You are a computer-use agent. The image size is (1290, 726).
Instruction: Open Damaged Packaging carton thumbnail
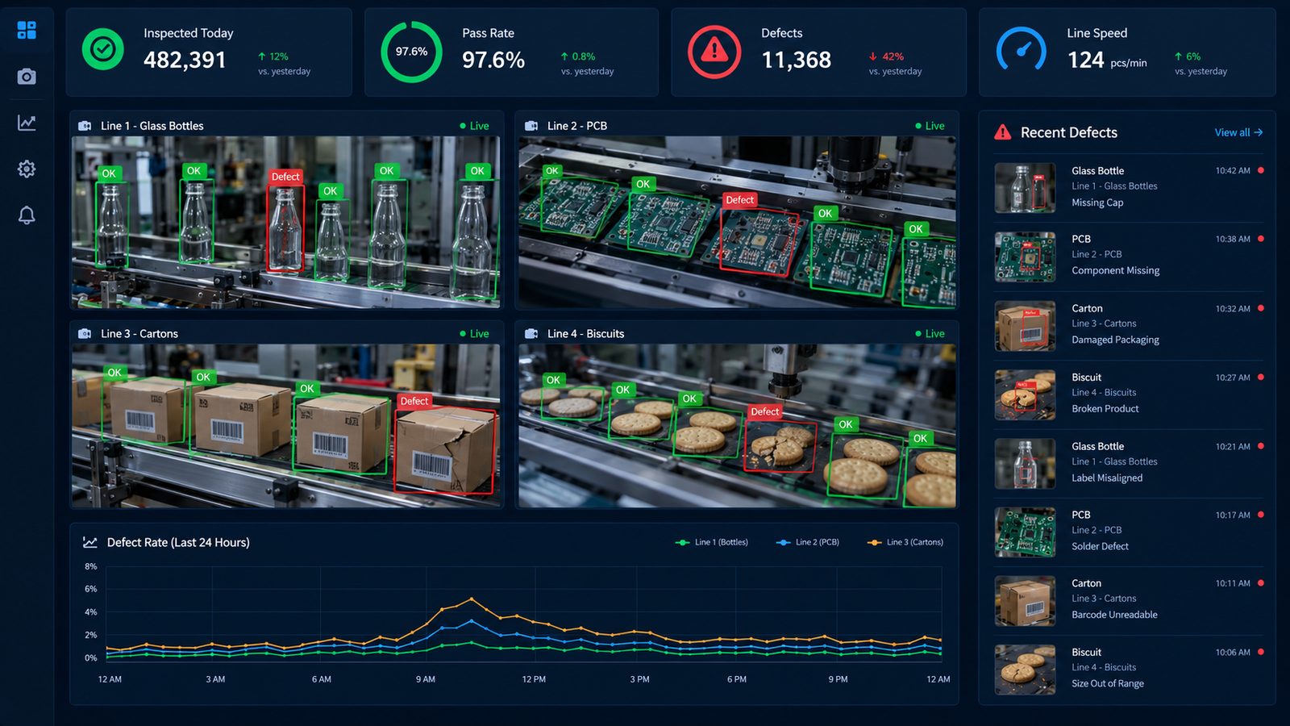(x=1025, y=326)
